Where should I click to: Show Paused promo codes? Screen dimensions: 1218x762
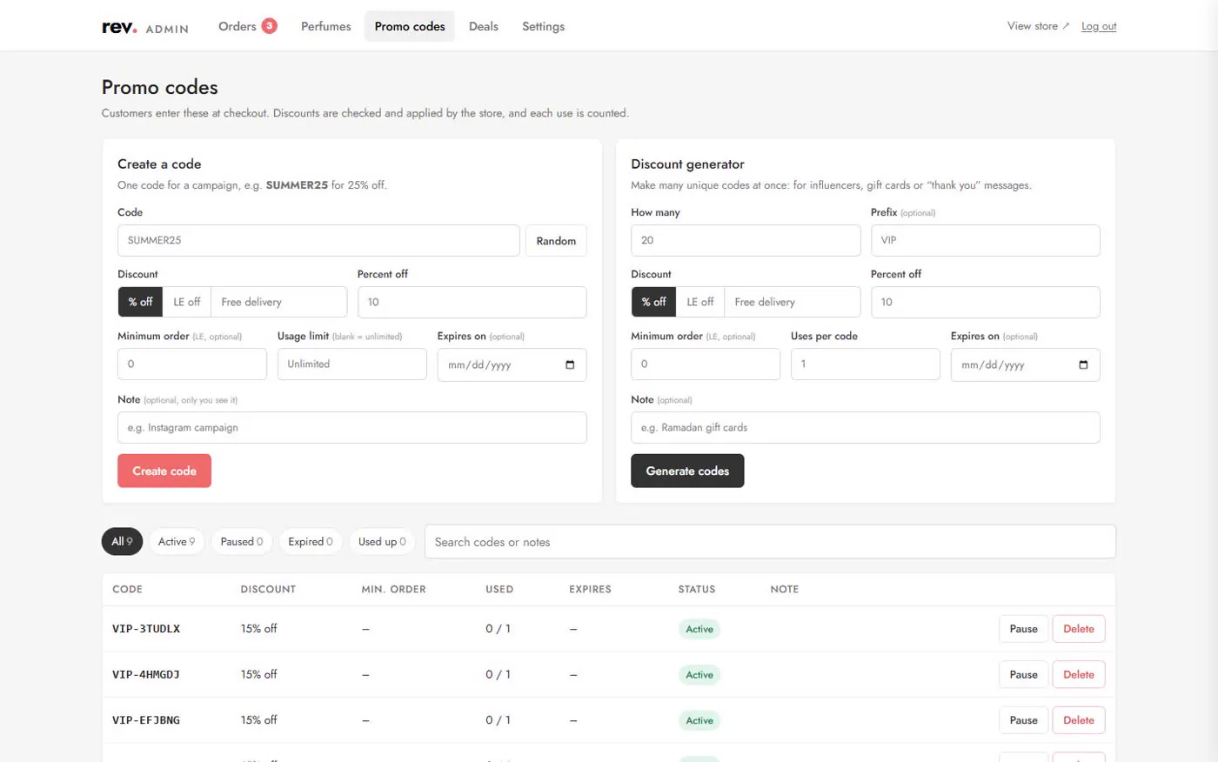click(x=241, y=541)
